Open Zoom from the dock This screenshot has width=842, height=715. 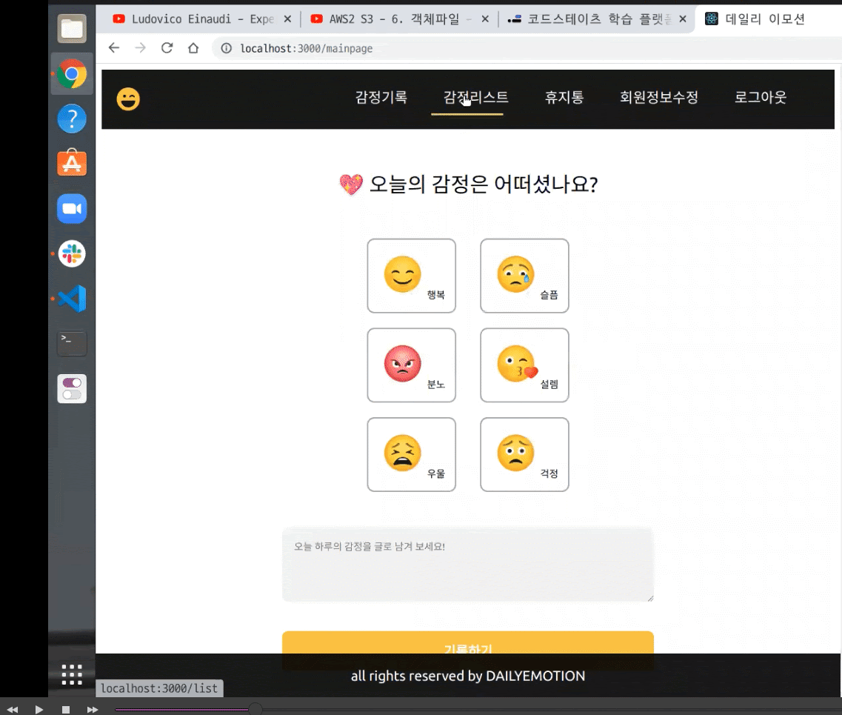pyautogui.click(x=72, y=208)
